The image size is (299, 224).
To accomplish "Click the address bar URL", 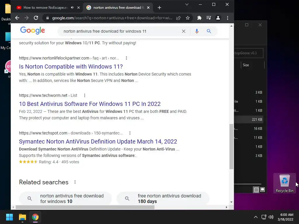I will (x=112, y=18).
